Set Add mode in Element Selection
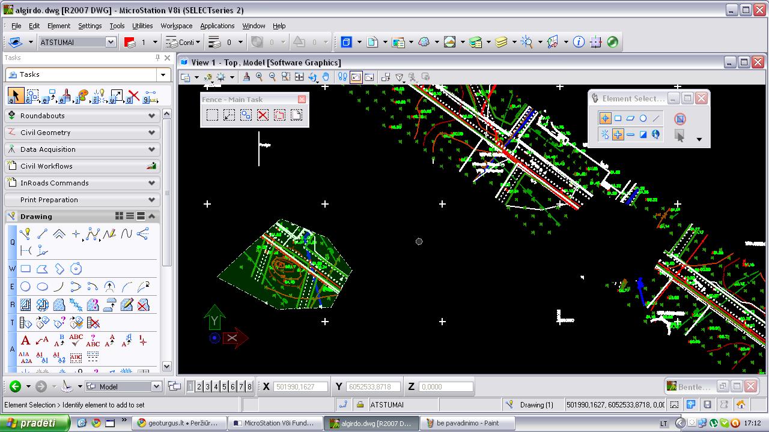Screen dimensions: 769x432 coord(618,134)
